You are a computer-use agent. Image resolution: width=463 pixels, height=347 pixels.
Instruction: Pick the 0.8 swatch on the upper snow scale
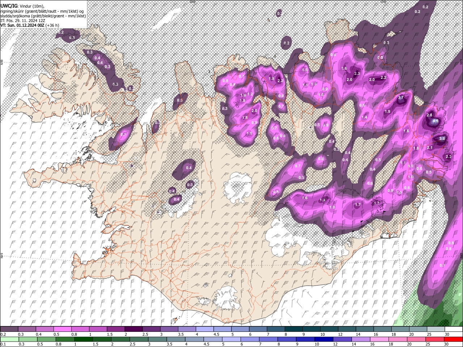click(80, 329)
